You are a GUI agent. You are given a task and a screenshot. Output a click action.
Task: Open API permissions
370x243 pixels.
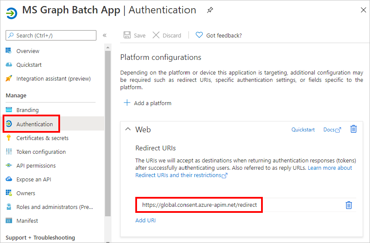(36, 165)
